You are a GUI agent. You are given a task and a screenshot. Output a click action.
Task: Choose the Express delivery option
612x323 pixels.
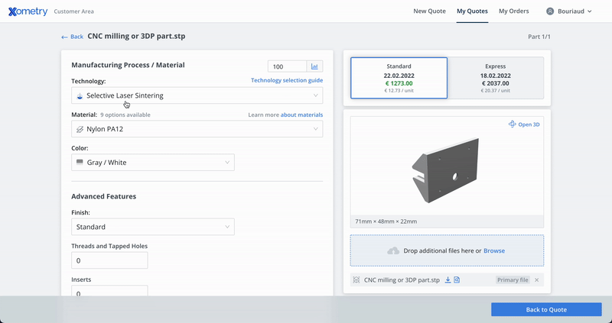click(495, 78)
